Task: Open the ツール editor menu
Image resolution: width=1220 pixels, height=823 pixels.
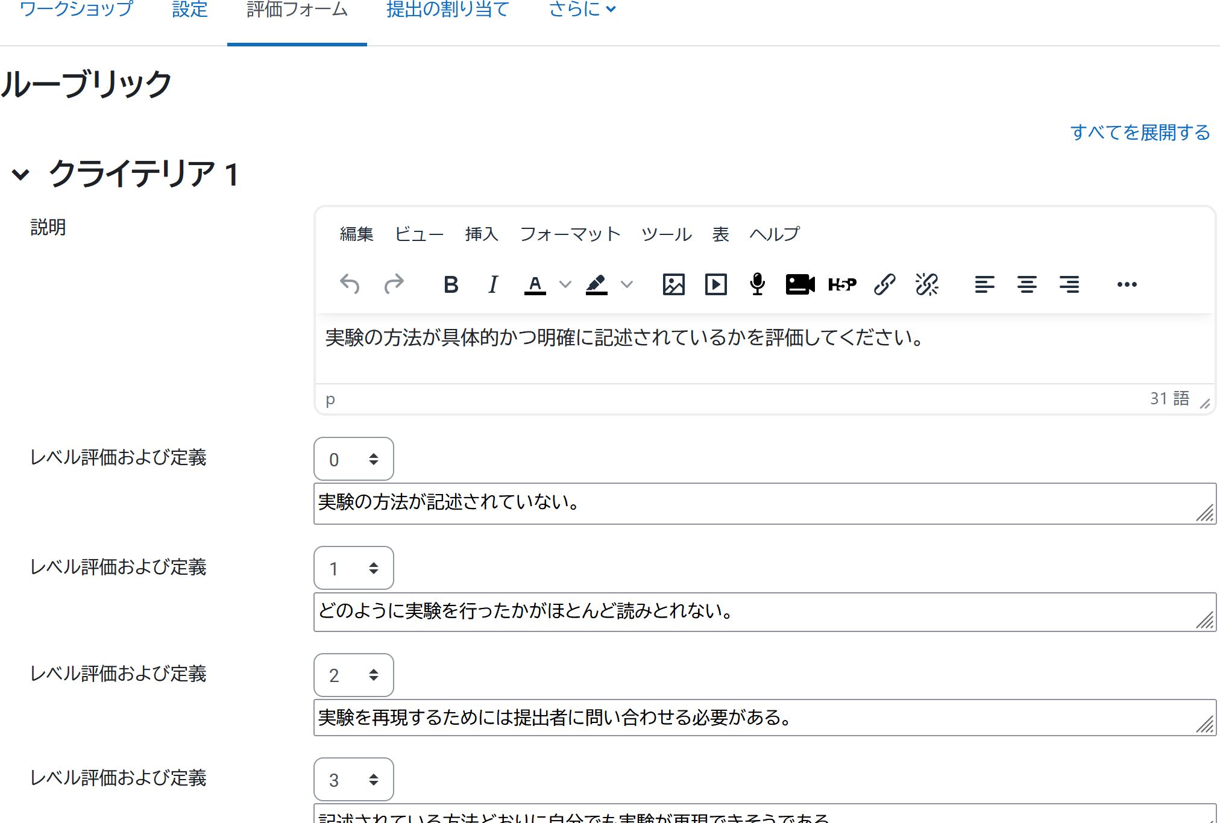Action: (x=667, y=234)
